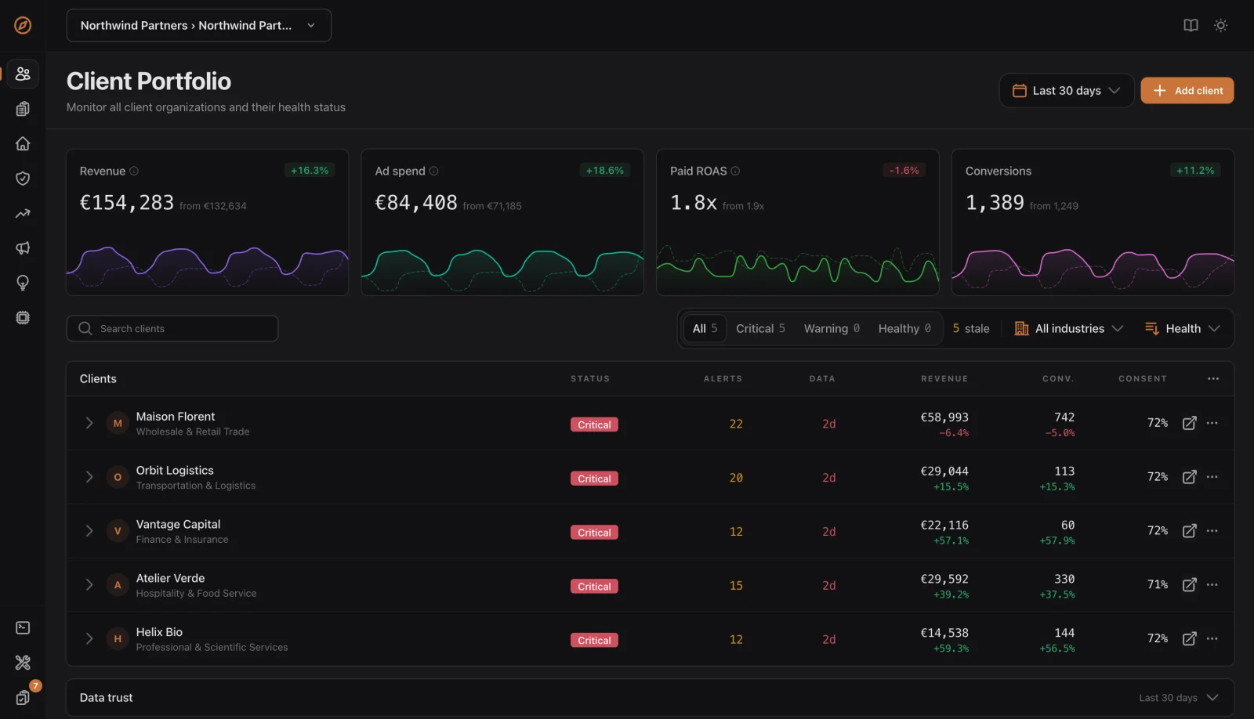Screen dimensions: 1254x719
Task: Select the Critical 5 filter tab
Action: [760, 329]
